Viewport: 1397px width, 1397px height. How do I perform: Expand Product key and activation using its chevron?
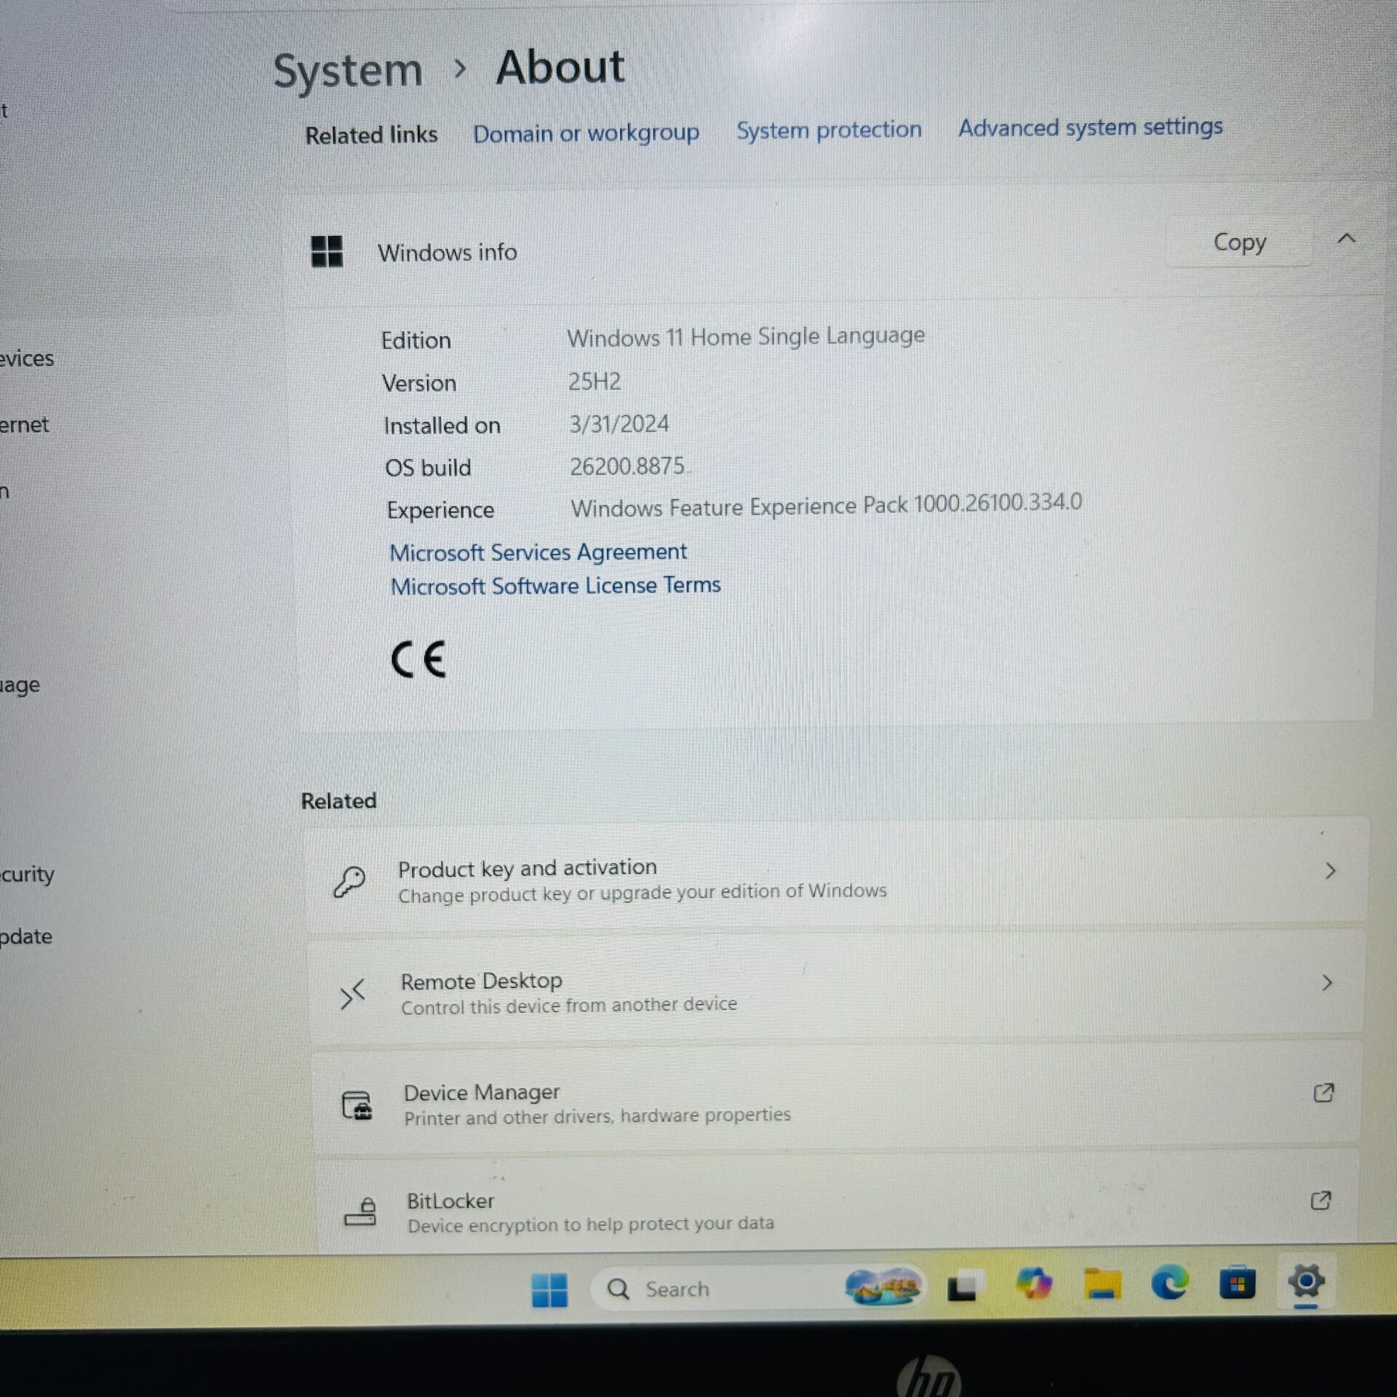click(x=1331, y=870)
